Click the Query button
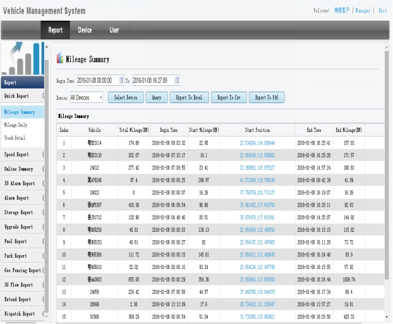This screenshot has height=324, width=393. point(157,97)
